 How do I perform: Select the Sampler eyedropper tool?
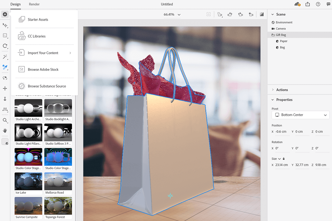pos(5,67)
